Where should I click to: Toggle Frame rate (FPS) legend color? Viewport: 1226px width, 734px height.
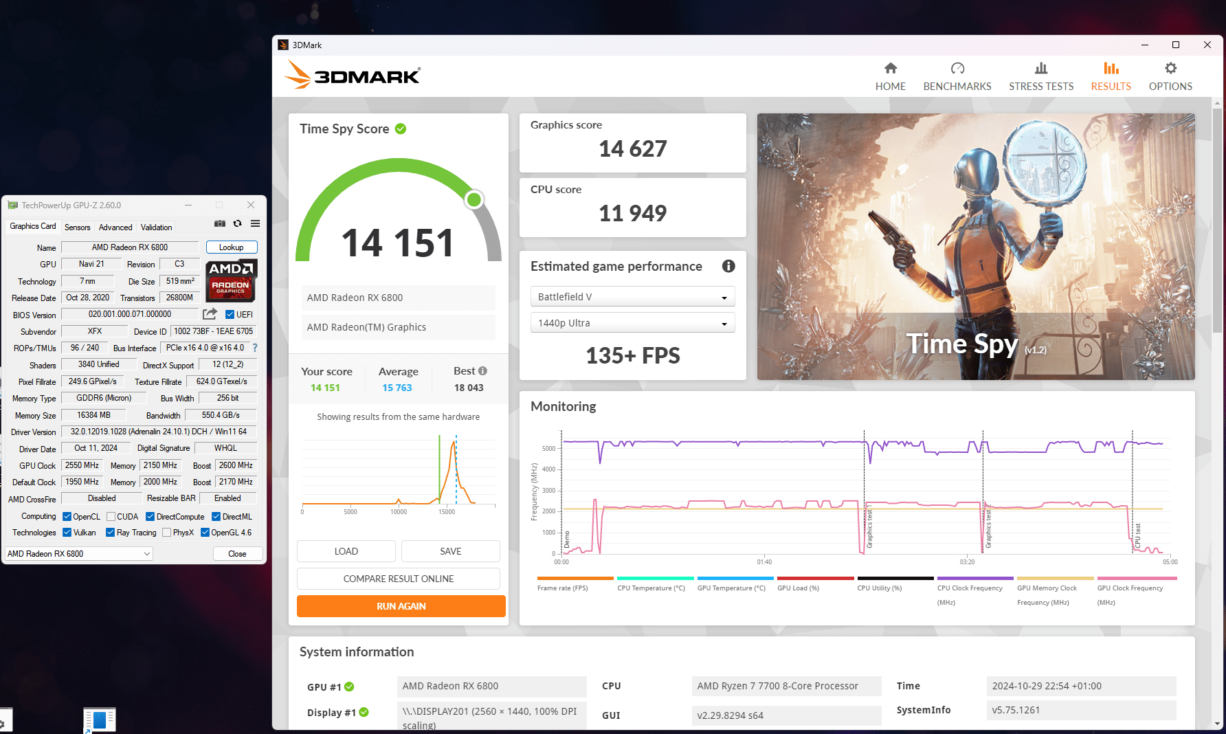pyautogui.click(x=575, y=579)
